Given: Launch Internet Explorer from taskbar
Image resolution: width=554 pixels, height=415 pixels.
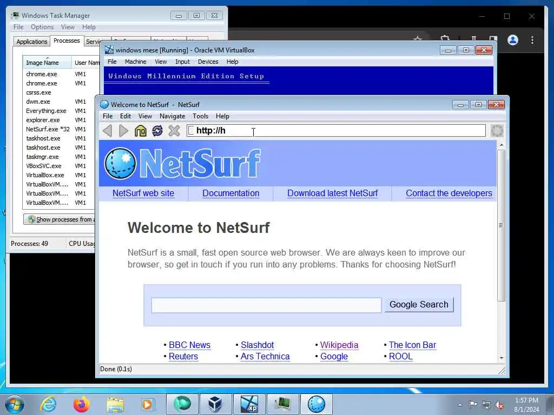Looking at the screenshot, I should pyautogui.click(x=48, y=404).
